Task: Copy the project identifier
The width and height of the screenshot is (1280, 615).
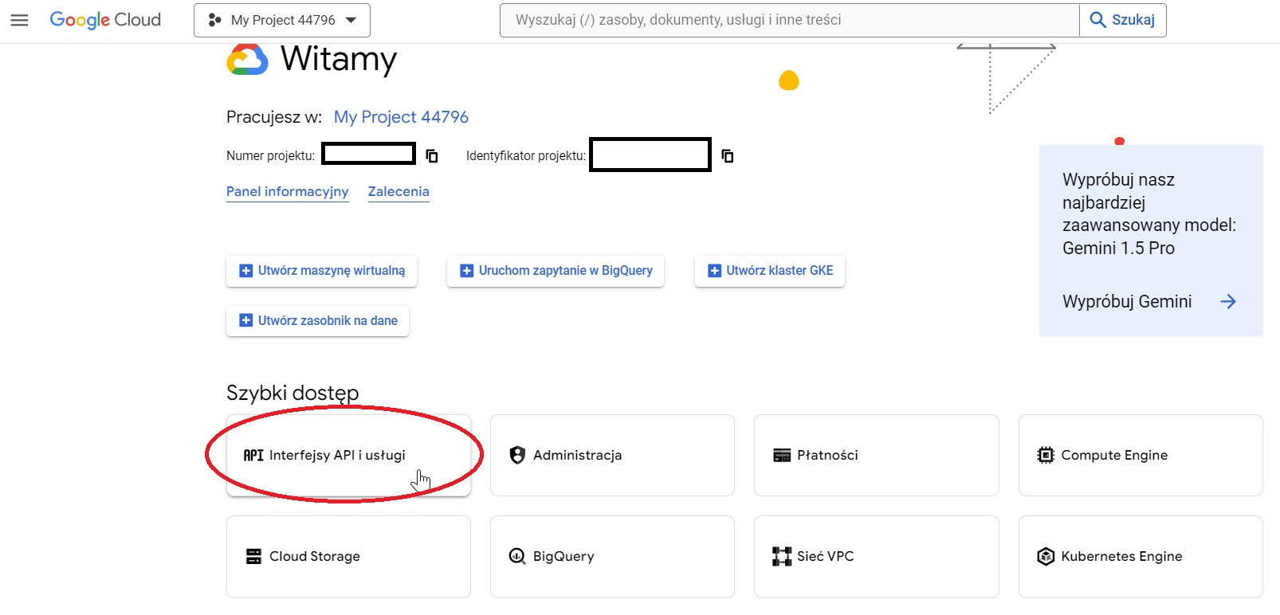Action: click(728, 155)
